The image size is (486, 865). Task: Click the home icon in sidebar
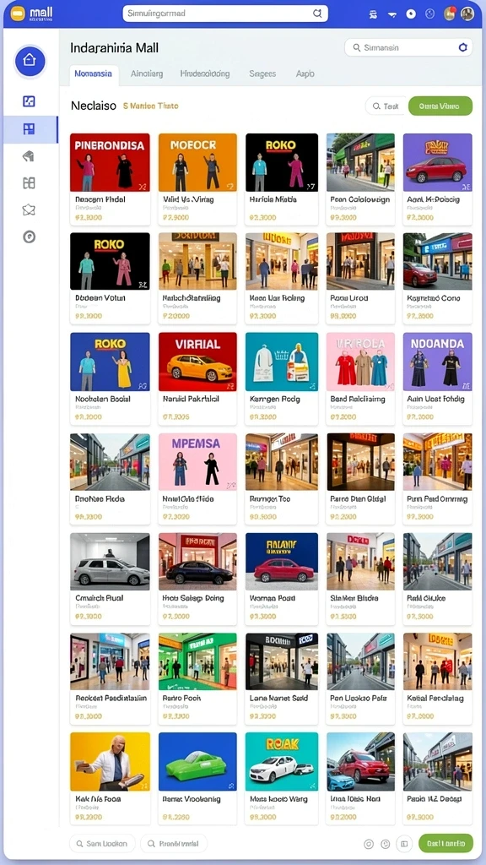tap(30, 60)
